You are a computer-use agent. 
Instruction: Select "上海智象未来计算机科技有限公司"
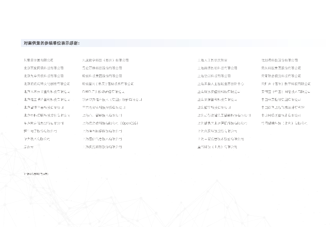pos(222,123)
